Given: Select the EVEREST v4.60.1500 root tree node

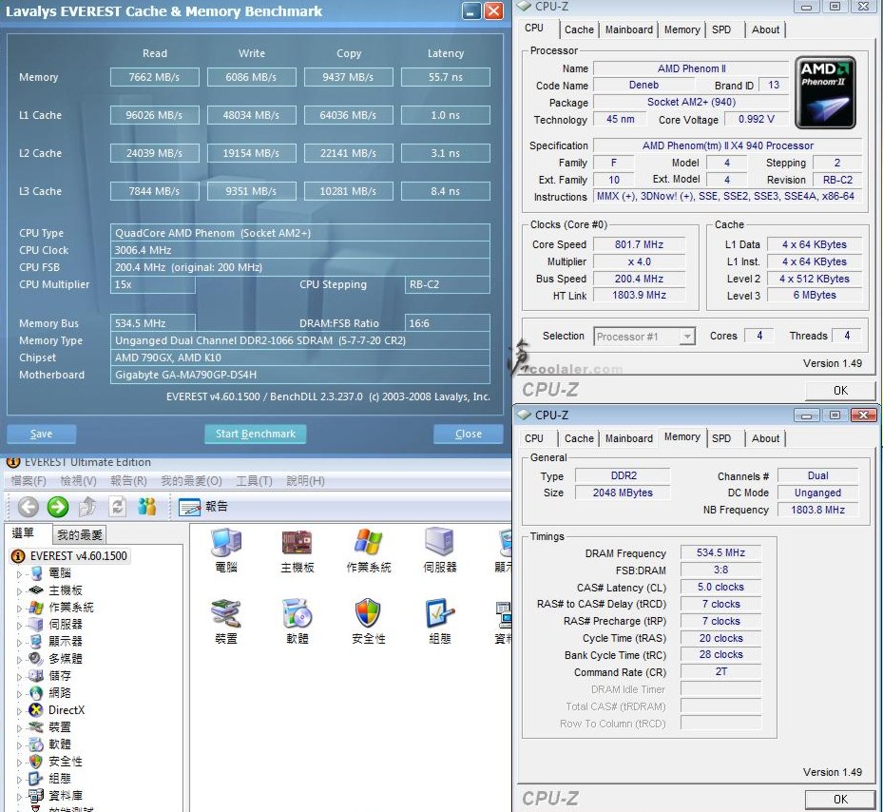Looking at the screenshot, I should [78, 556].
